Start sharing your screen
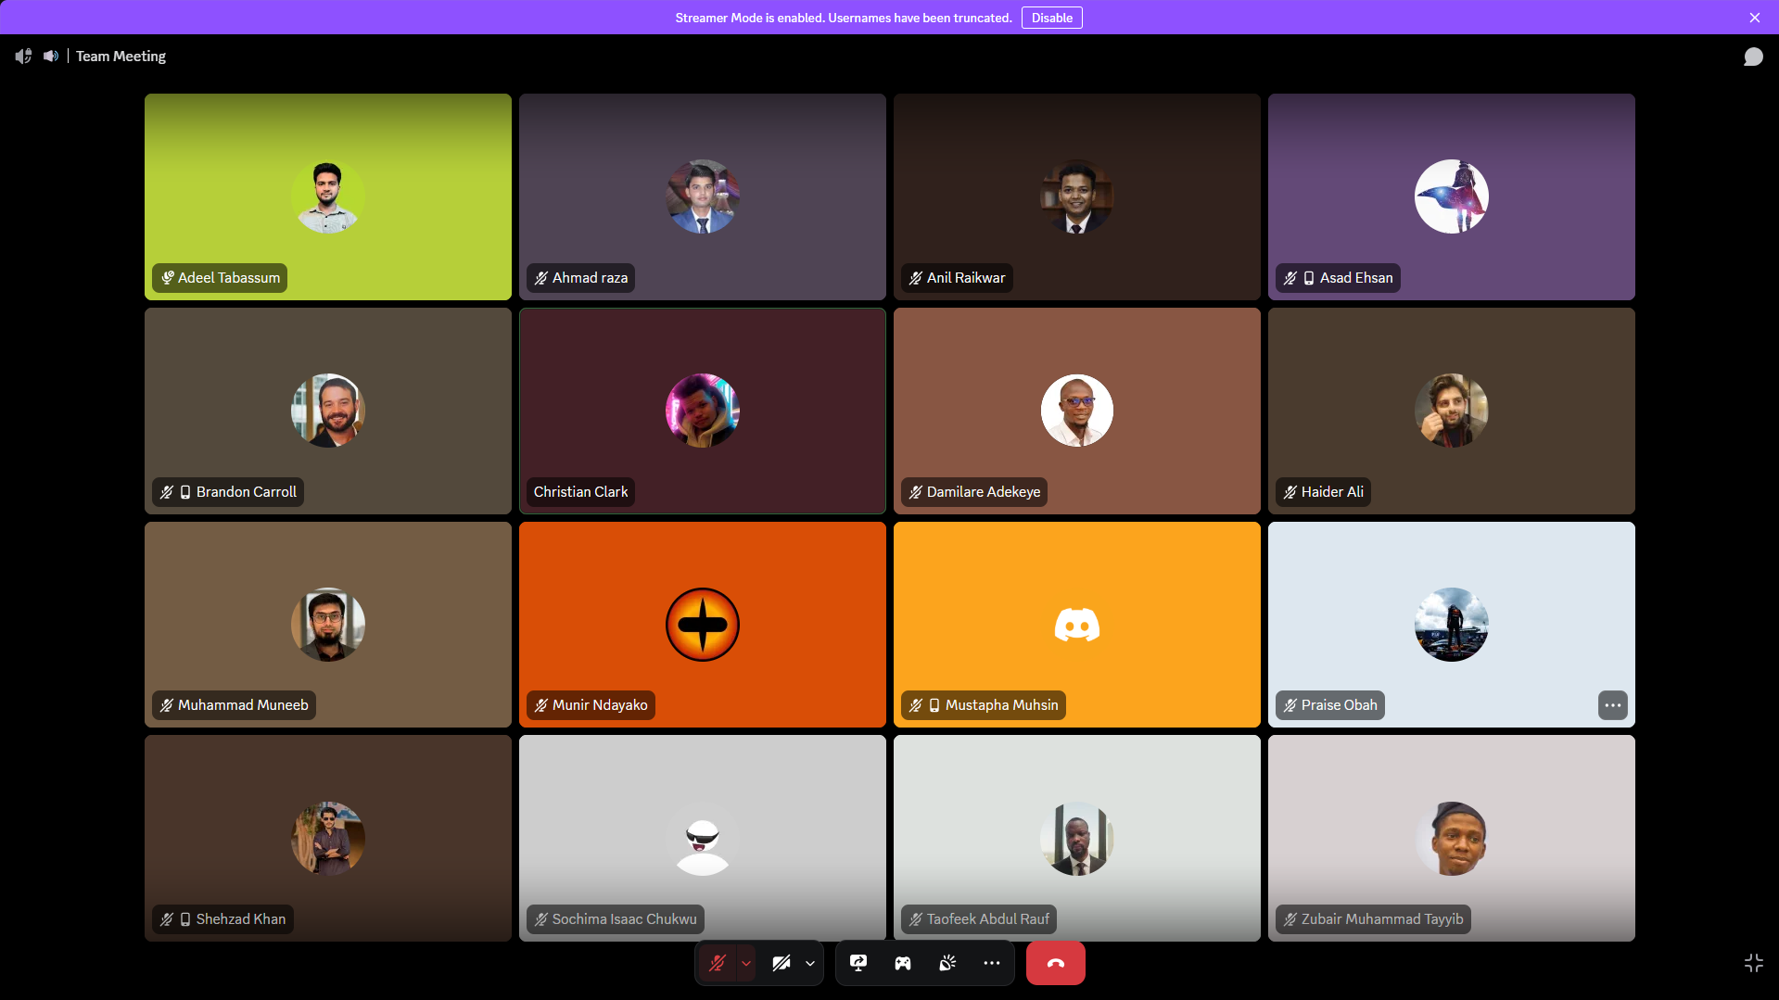The height and width of the screenshot is (1000, 1779). click(x=858, y=963)
